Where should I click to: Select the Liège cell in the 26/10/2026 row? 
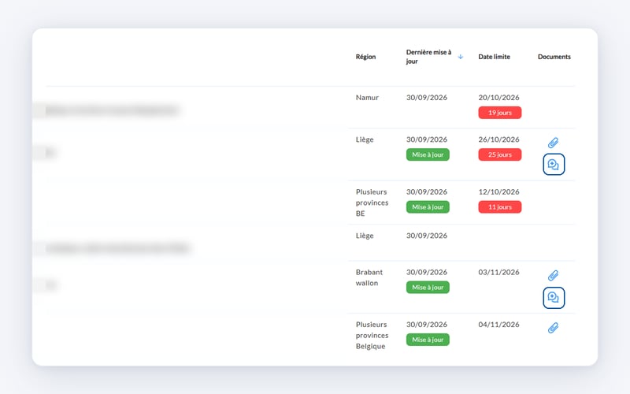pos(365,139)
